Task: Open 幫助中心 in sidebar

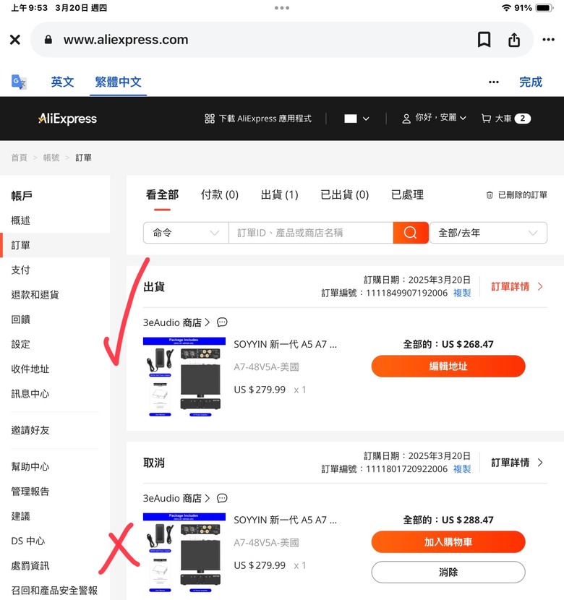Action: [x=30, y=467]
